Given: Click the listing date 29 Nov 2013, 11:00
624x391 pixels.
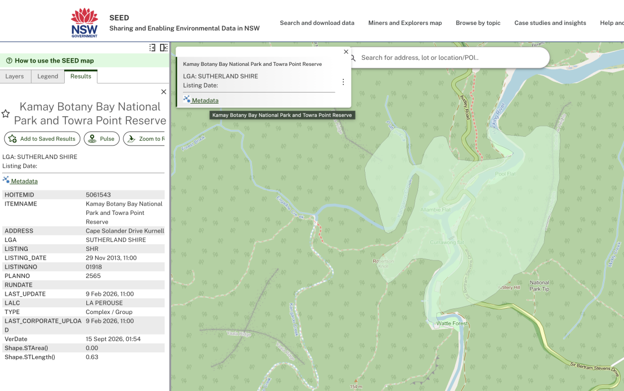Looking at the screenshot, I should click(111, 258).
